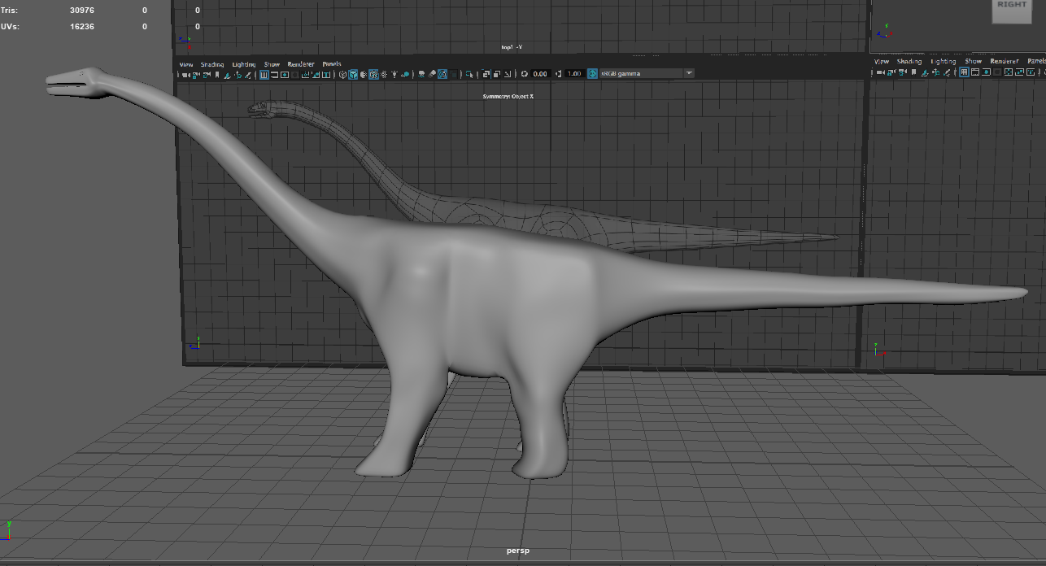Select the camera attributes icon in the viewport toolbar
This screenshot has width=1046, height=566.
pyautogui.click(x=196, y=74)
